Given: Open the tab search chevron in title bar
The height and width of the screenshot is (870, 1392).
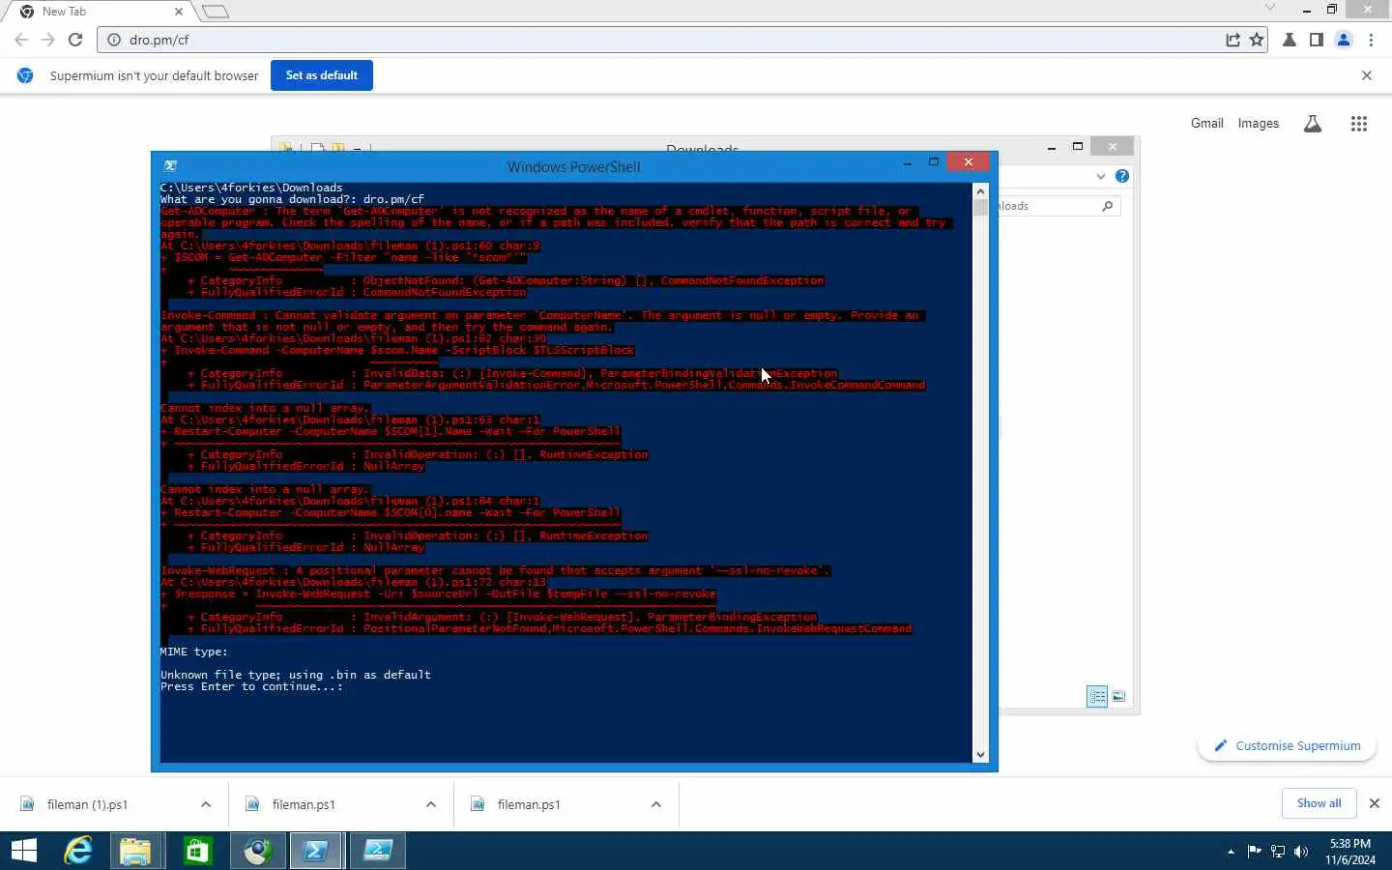Looking at the screenshot, I should pyautogui.click(x=1270, y=8).
